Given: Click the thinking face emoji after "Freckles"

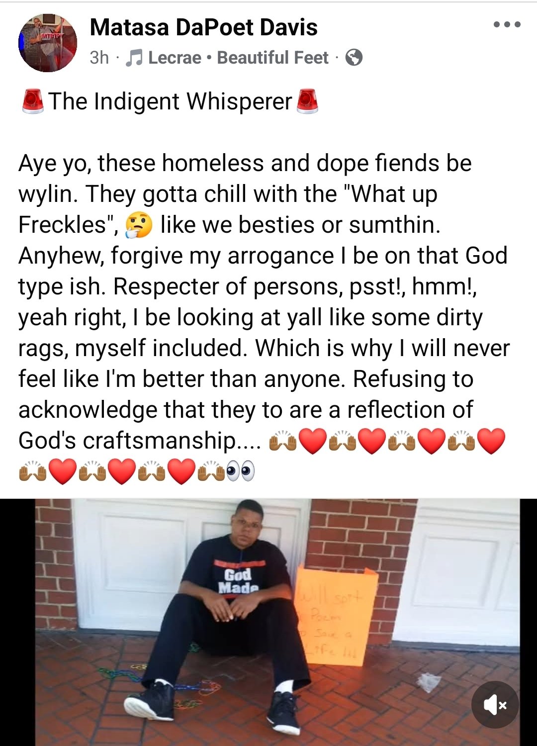Looking at the screenshot, I should [x=139, y=225].
